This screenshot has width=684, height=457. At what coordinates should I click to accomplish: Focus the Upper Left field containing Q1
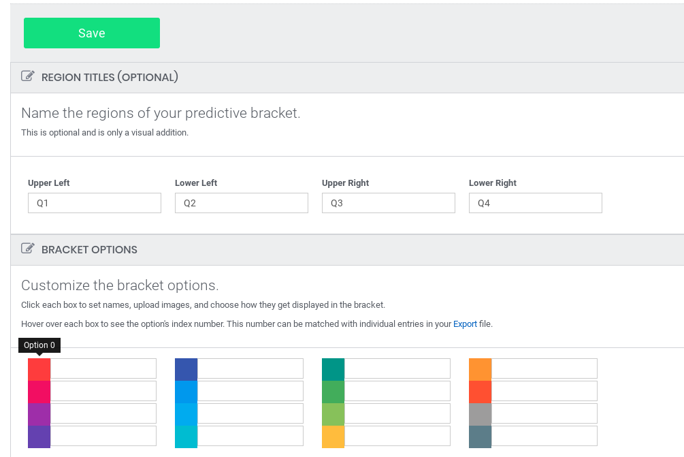click(95, 203)
